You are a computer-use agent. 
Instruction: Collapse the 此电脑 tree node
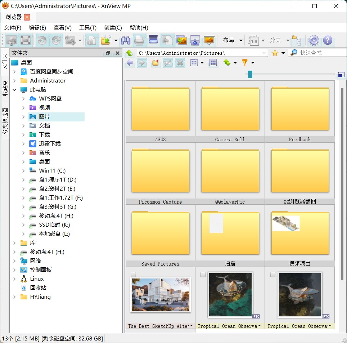14,90
